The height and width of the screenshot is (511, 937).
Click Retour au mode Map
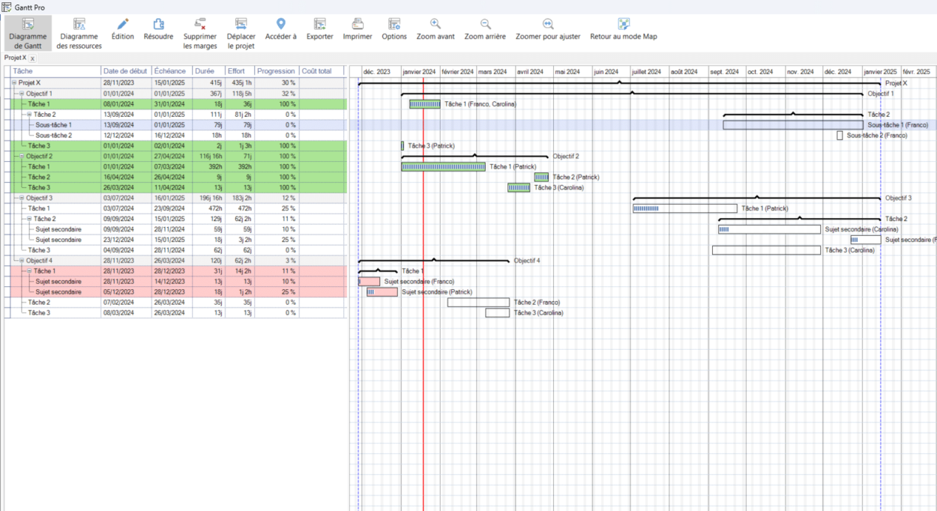pos(623,24)
